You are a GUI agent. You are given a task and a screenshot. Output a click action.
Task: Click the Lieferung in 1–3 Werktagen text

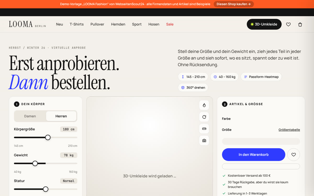[248, 194]
